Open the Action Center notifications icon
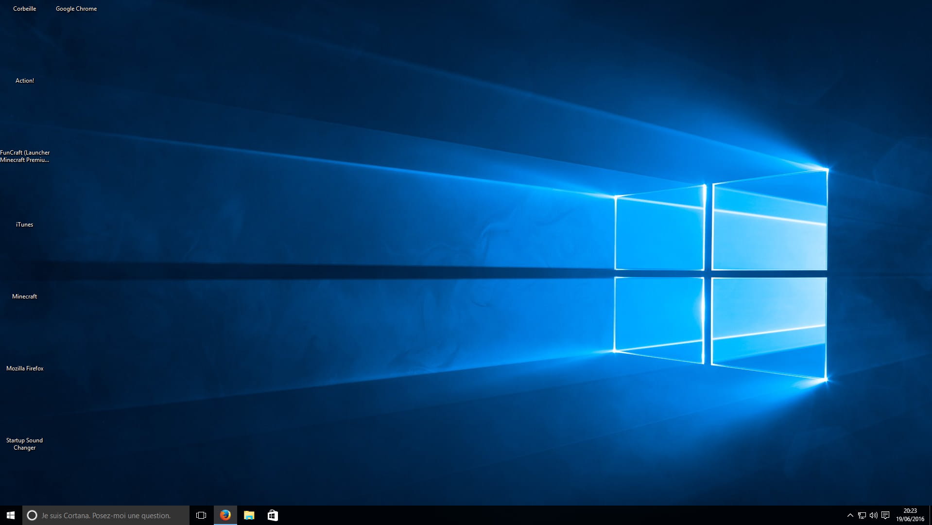 click(x=885, y=515)
